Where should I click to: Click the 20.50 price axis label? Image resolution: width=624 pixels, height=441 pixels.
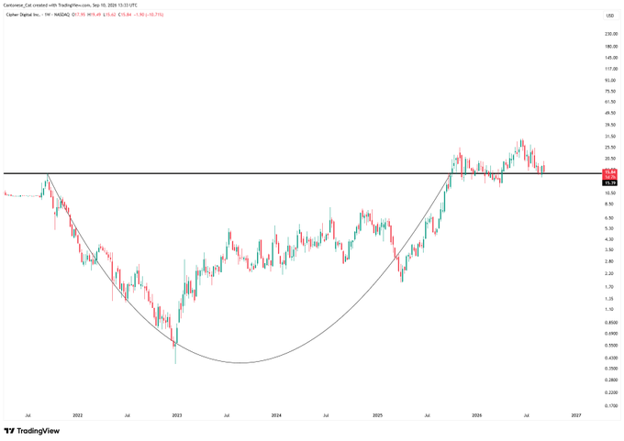pos(611,159)
